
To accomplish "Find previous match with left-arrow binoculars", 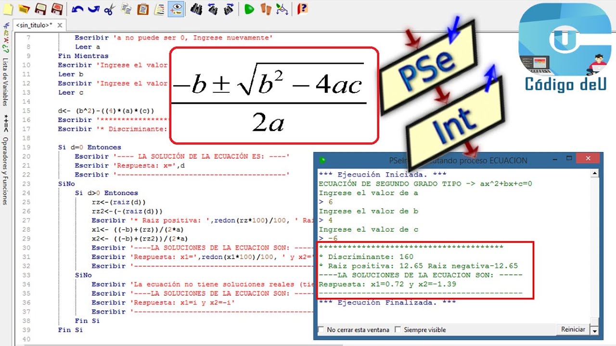I will 212,9.
